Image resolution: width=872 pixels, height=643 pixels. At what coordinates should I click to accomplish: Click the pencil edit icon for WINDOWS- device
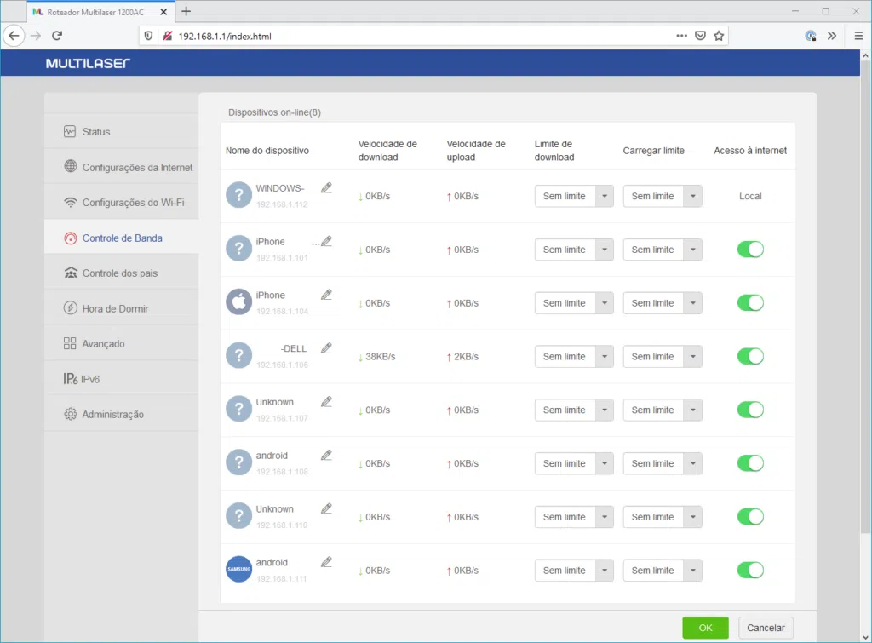point(326,188)
